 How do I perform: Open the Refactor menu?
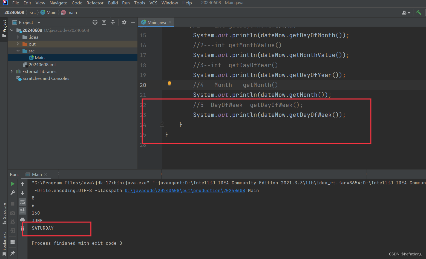(x=95, y=3)
